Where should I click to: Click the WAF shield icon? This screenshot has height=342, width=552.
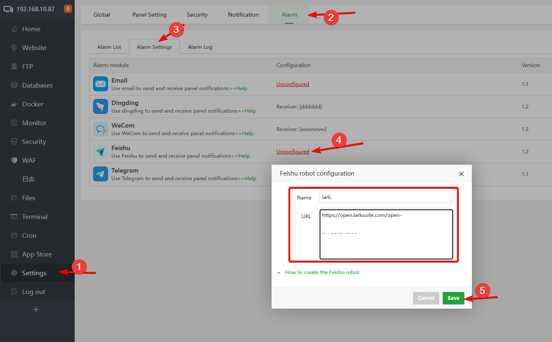click(x=15, y=161)
